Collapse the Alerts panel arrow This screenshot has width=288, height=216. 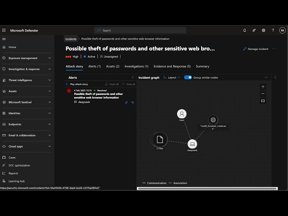pos(133,77)
